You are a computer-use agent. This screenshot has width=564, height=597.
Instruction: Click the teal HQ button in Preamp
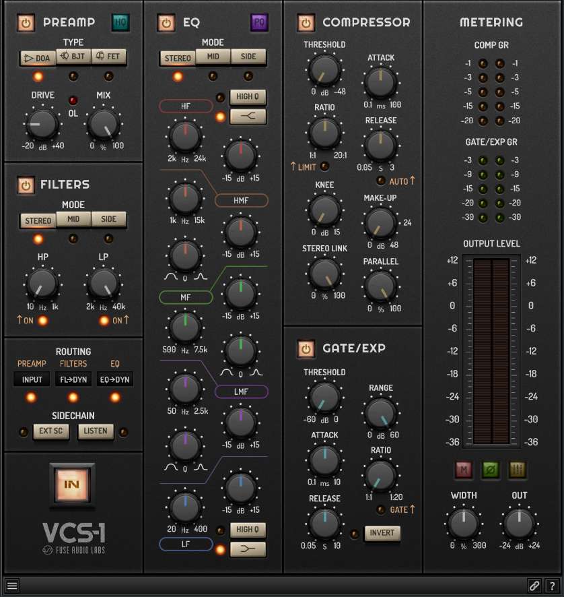point(120,22)
